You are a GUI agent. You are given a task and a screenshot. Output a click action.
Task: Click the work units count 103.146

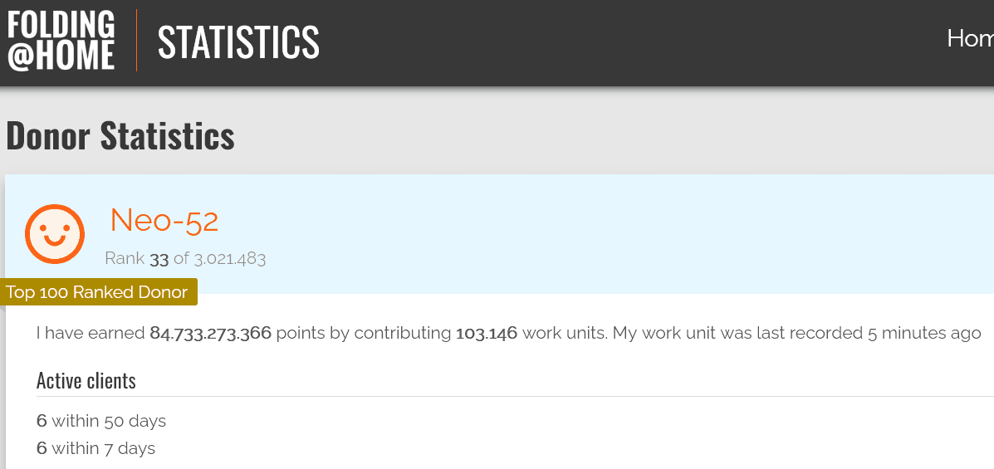487,334
